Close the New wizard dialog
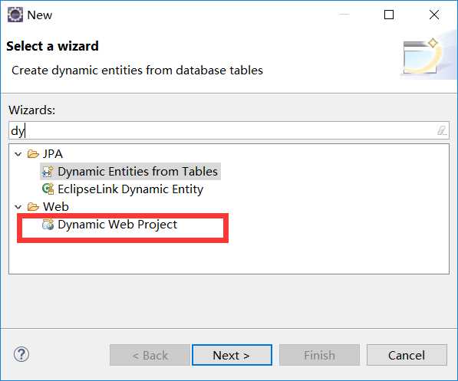Image resolution: width=458 pixels, height=381 pixels. tap(434, 15)
